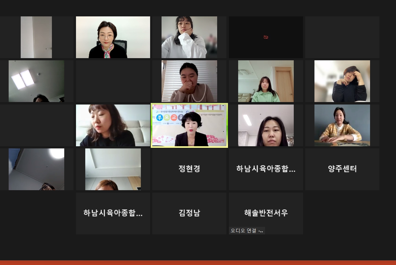396x265 pixels.
Task: Click the video of person resting hand on head
Action: [x=342, y=81]
